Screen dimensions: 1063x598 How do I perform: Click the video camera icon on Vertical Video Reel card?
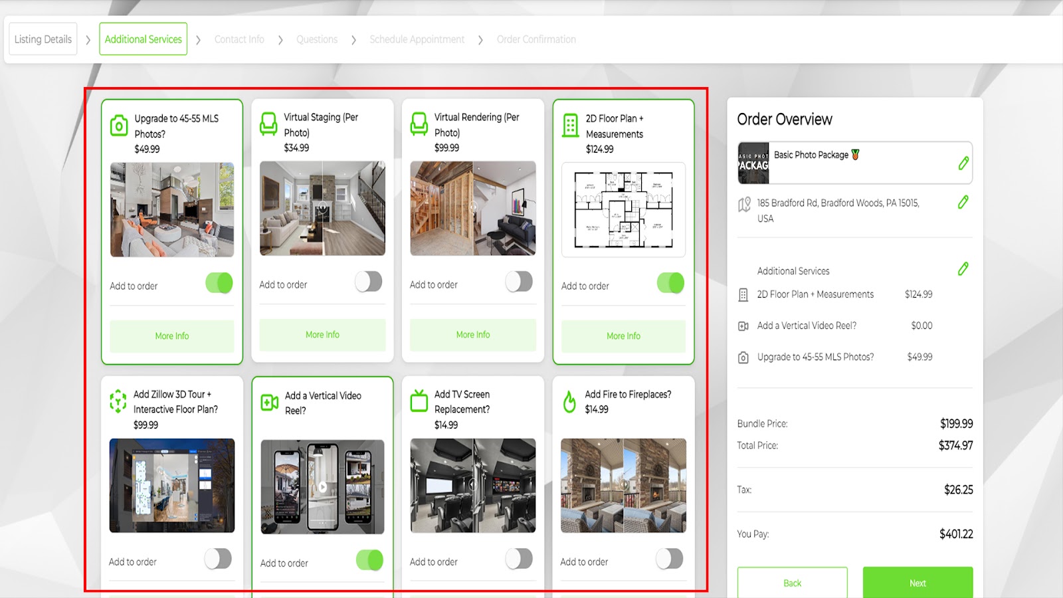[270, 402]
